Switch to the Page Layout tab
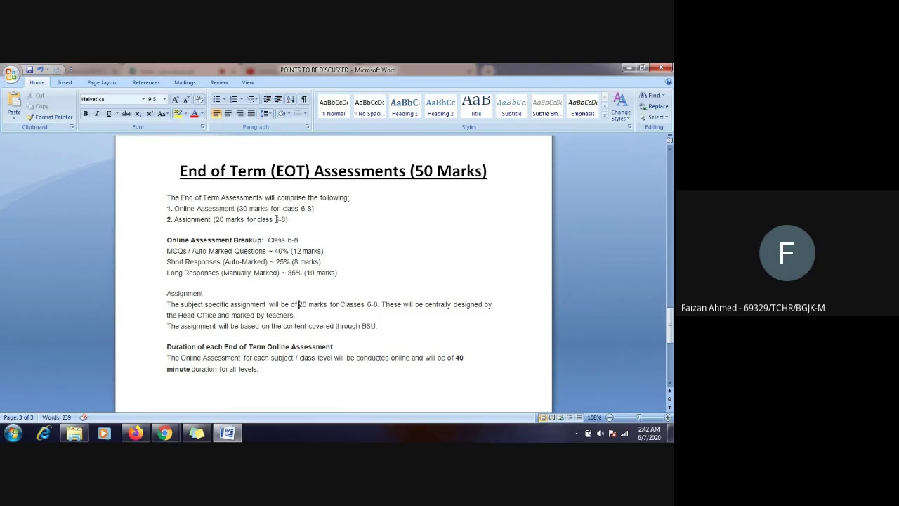This screenshot has width=899, height=506. pos(103,82)
